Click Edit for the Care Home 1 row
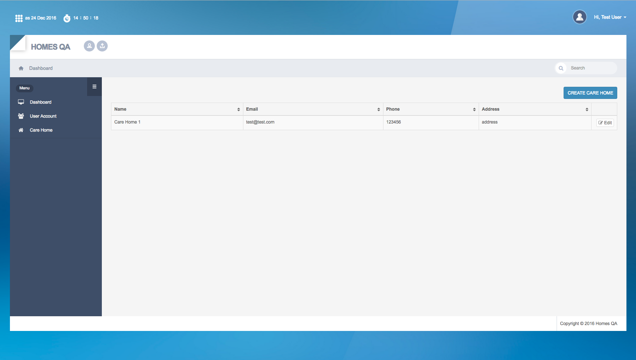The height and width of the screenshot is (360, 636). [605, 123]
